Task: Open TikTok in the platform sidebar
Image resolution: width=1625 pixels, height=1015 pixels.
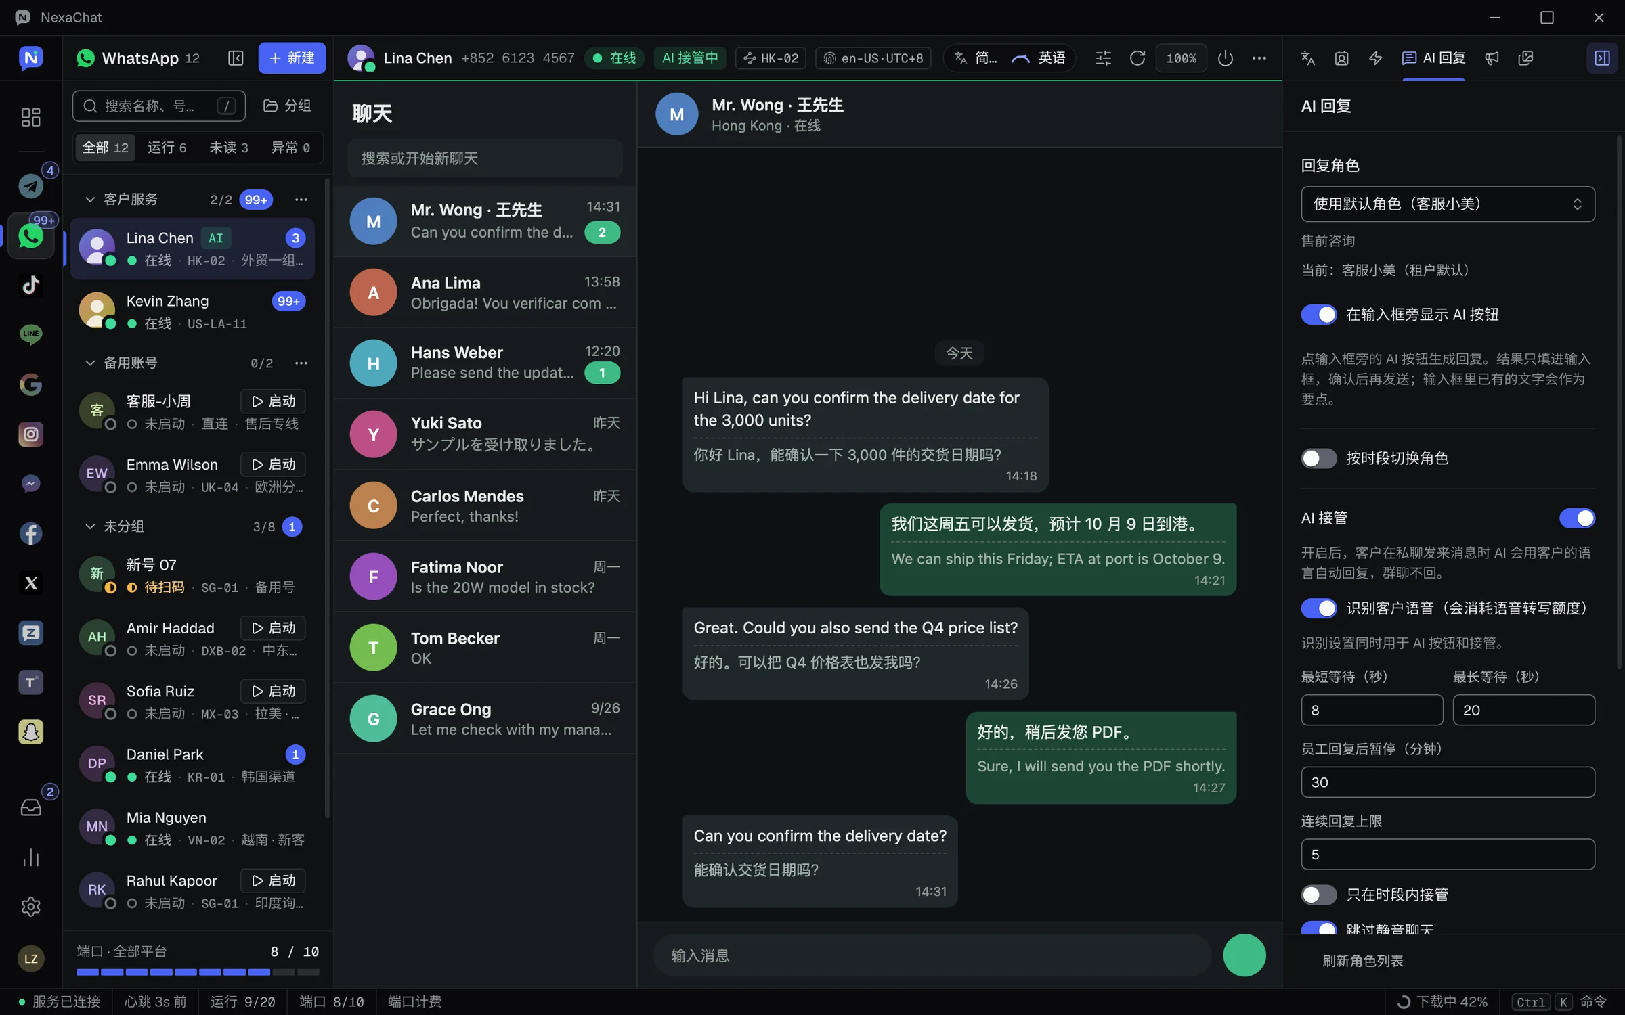Action: coord(30,285)
